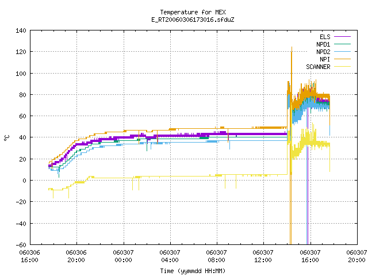This screenshot has height=276, width=368.
Task: Click the positive 40 y-axis label
Action: 22,137
